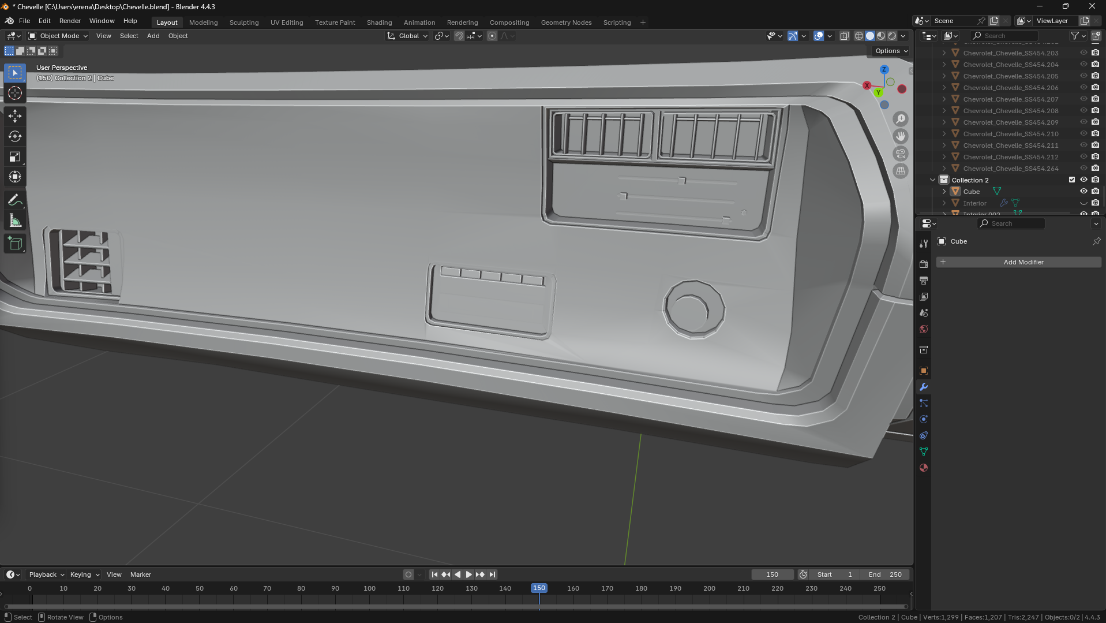Activate the Transform tool
The image size is (1106, 623).
pos(15,177)
